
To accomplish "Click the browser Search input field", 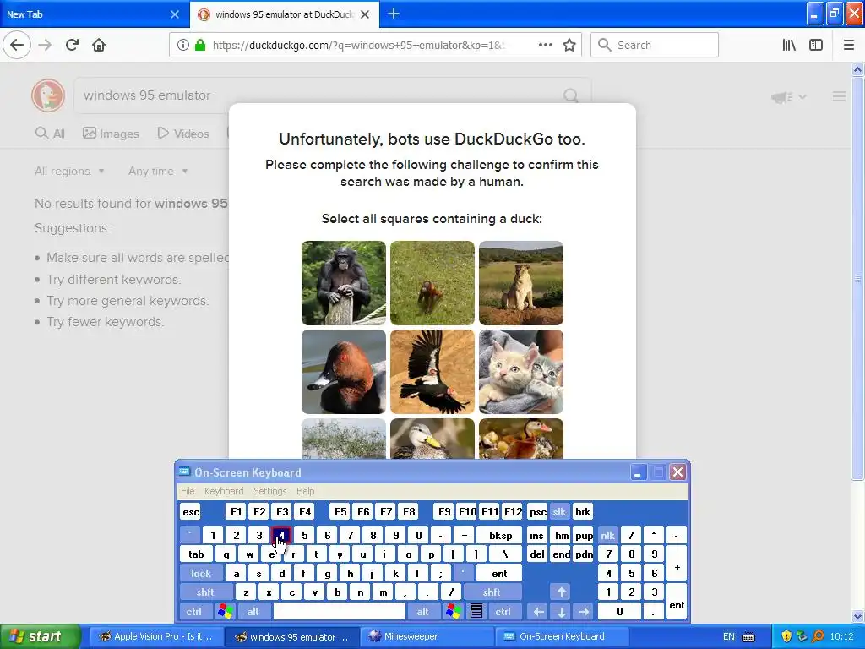I will pyautogui.click(x=655, y=45).
